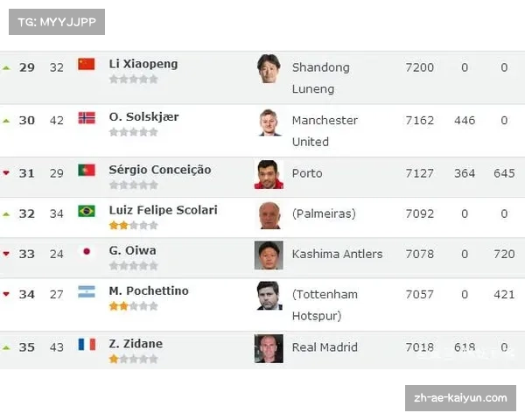Open the G. Oiwa name link
Image resolution: width=525 pixels, height=420 pixels.
point(133,250)
